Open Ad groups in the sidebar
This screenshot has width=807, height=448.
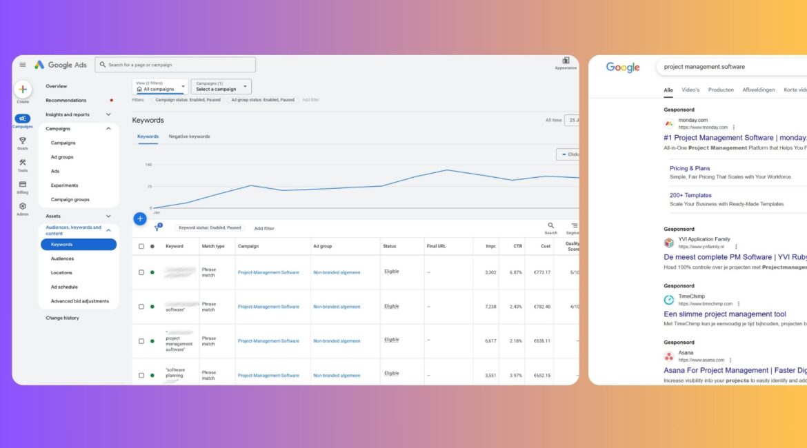(62, 157)
